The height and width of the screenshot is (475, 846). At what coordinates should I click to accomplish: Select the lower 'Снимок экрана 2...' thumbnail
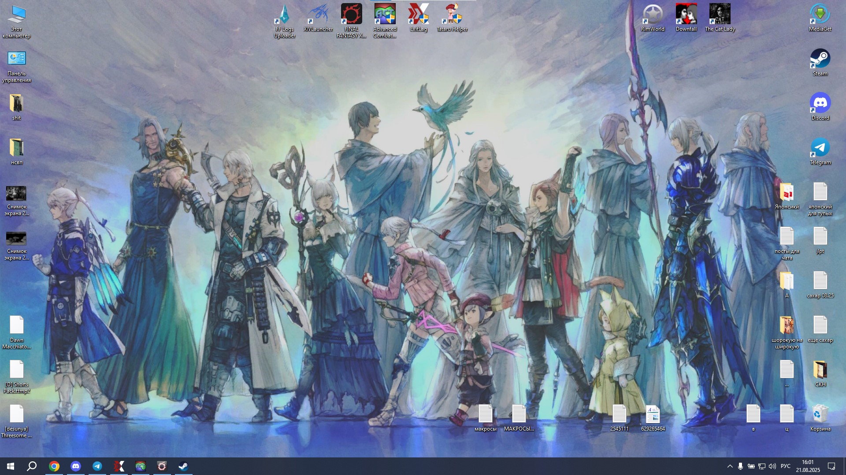(x=17, y=245)
